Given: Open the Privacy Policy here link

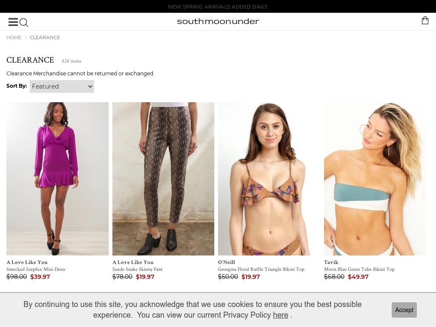Looking at the screenshot, I should [280, 315].
